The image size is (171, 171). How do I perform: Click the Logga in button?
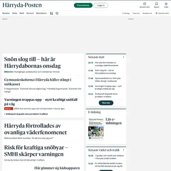(x=101, y=6)
